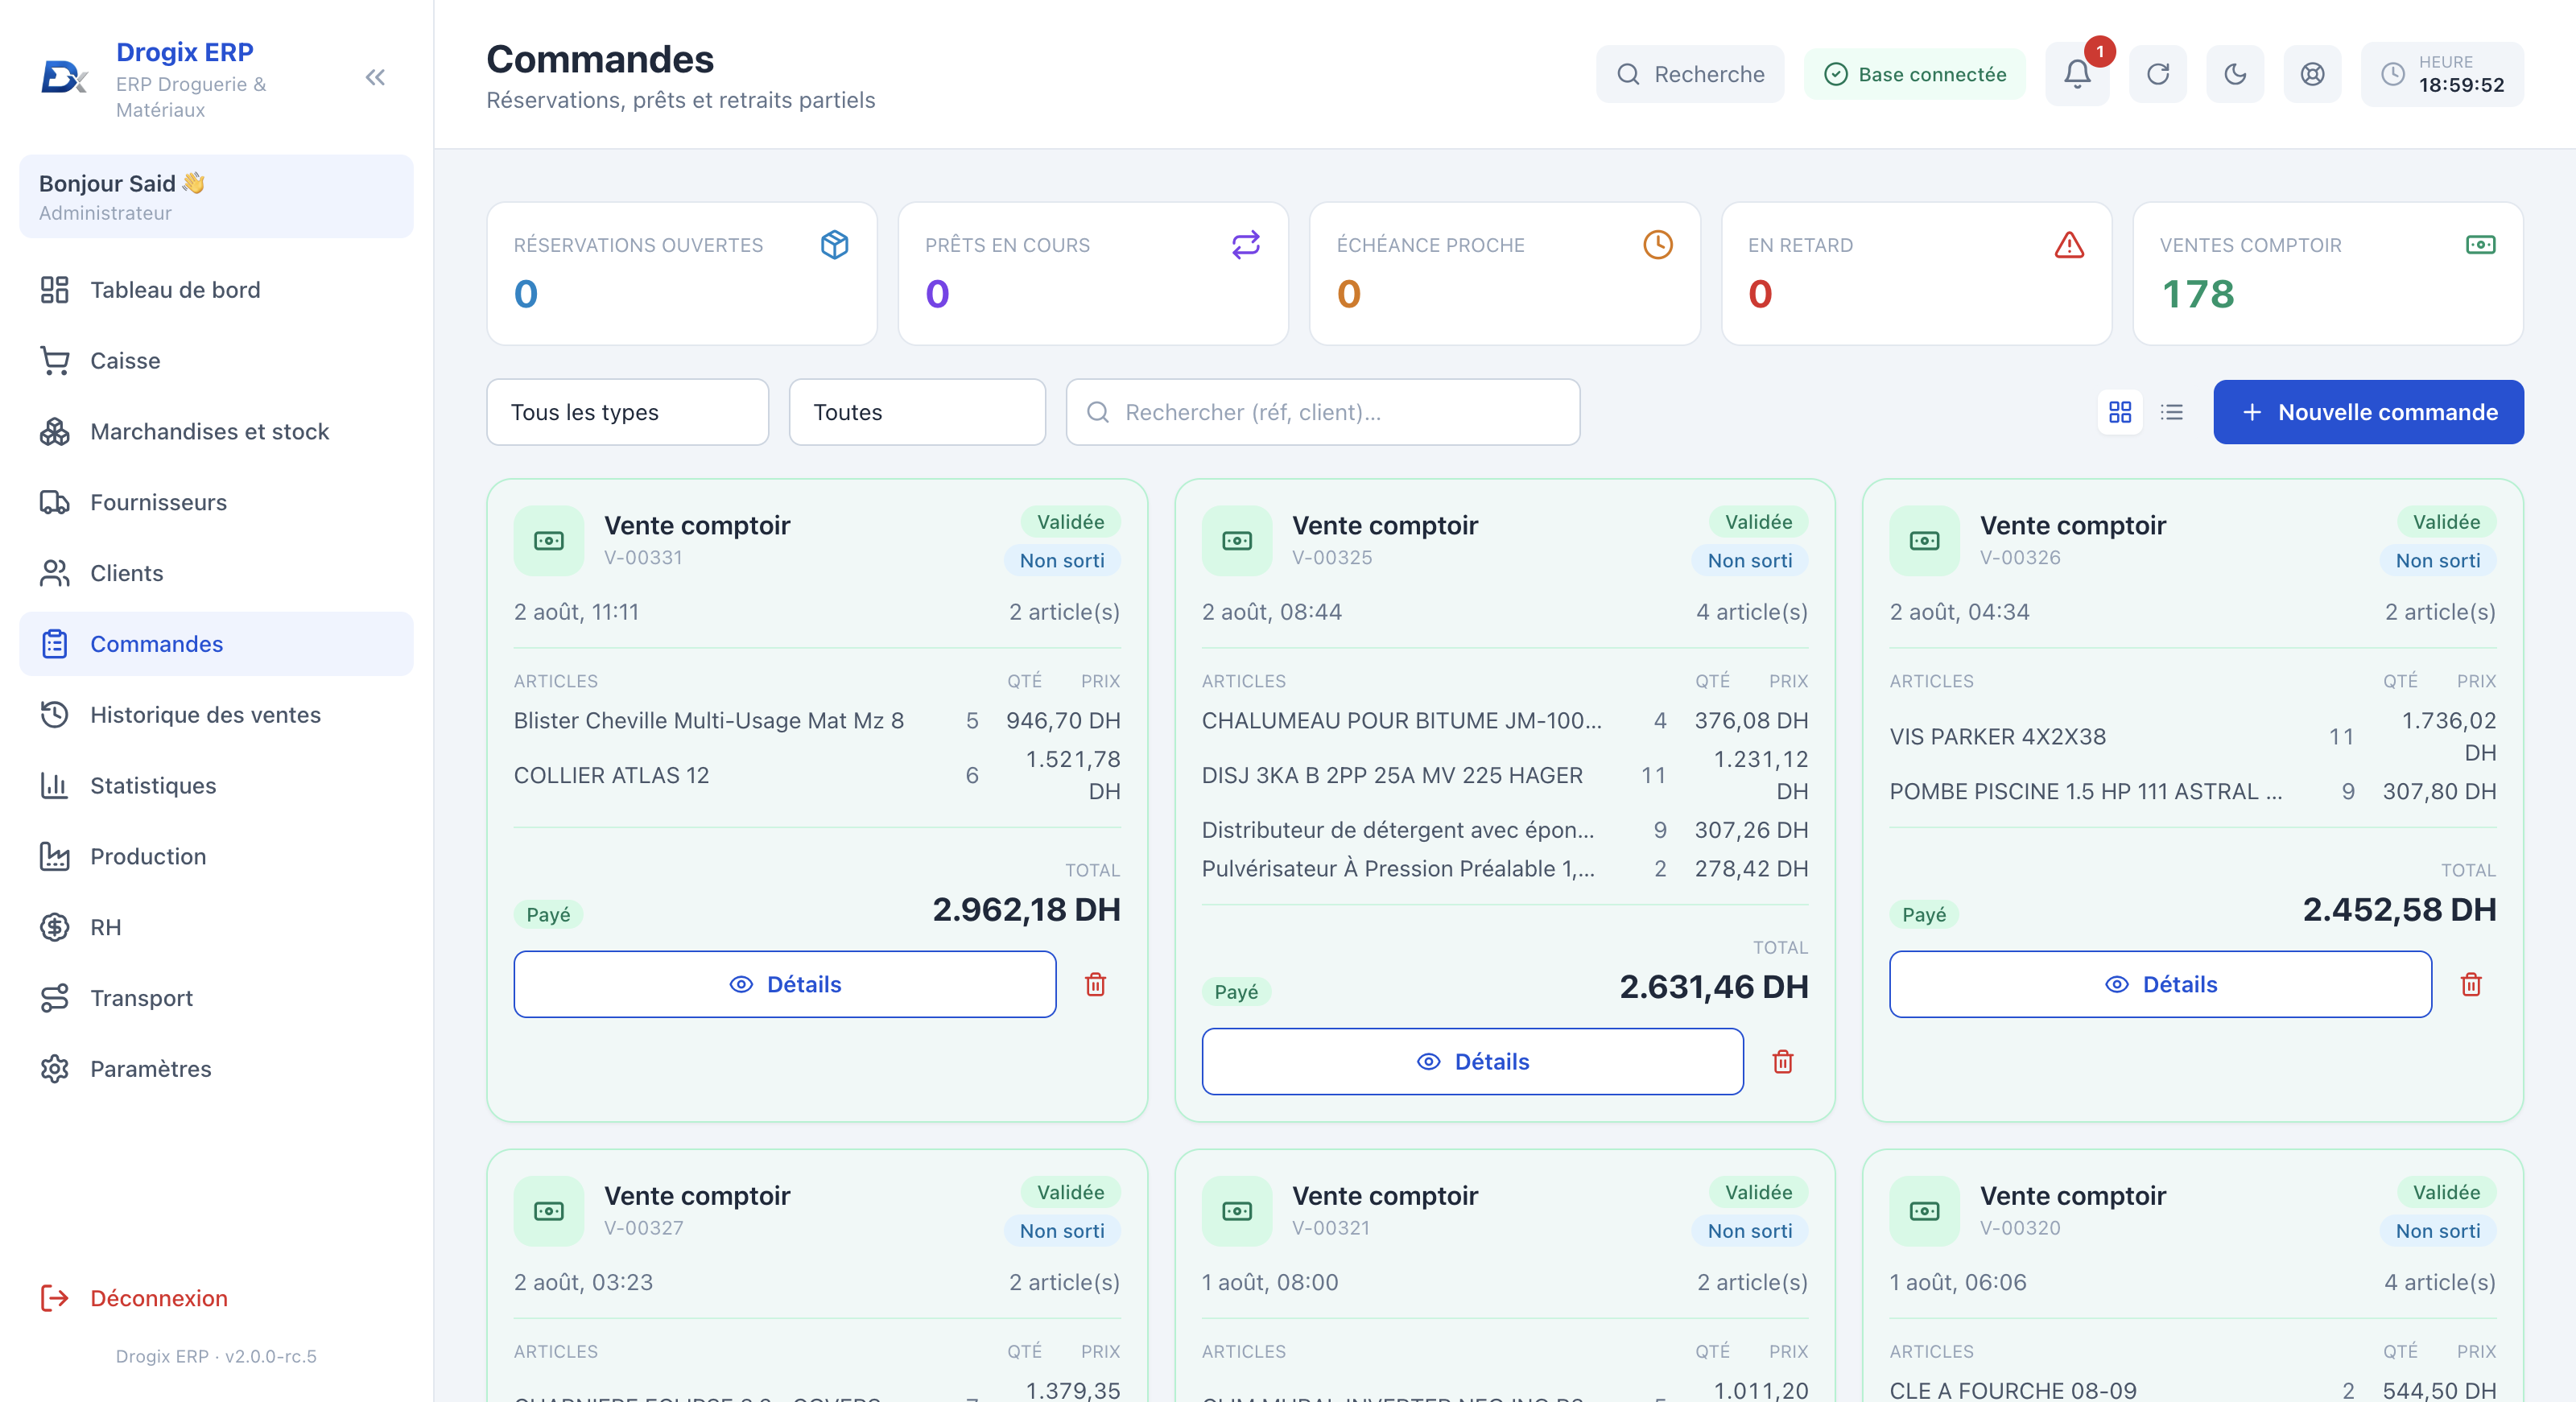Click the cash icon on order V-00321
The width and height of the screenshot is (2576, 1402).
[1237, 1211]
